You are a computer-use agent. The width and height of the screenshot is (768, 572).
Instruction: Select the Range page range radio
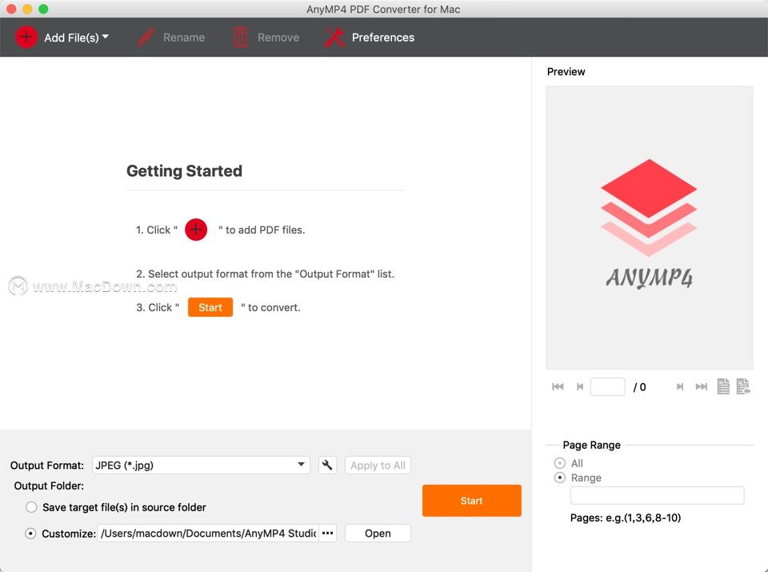559,478
